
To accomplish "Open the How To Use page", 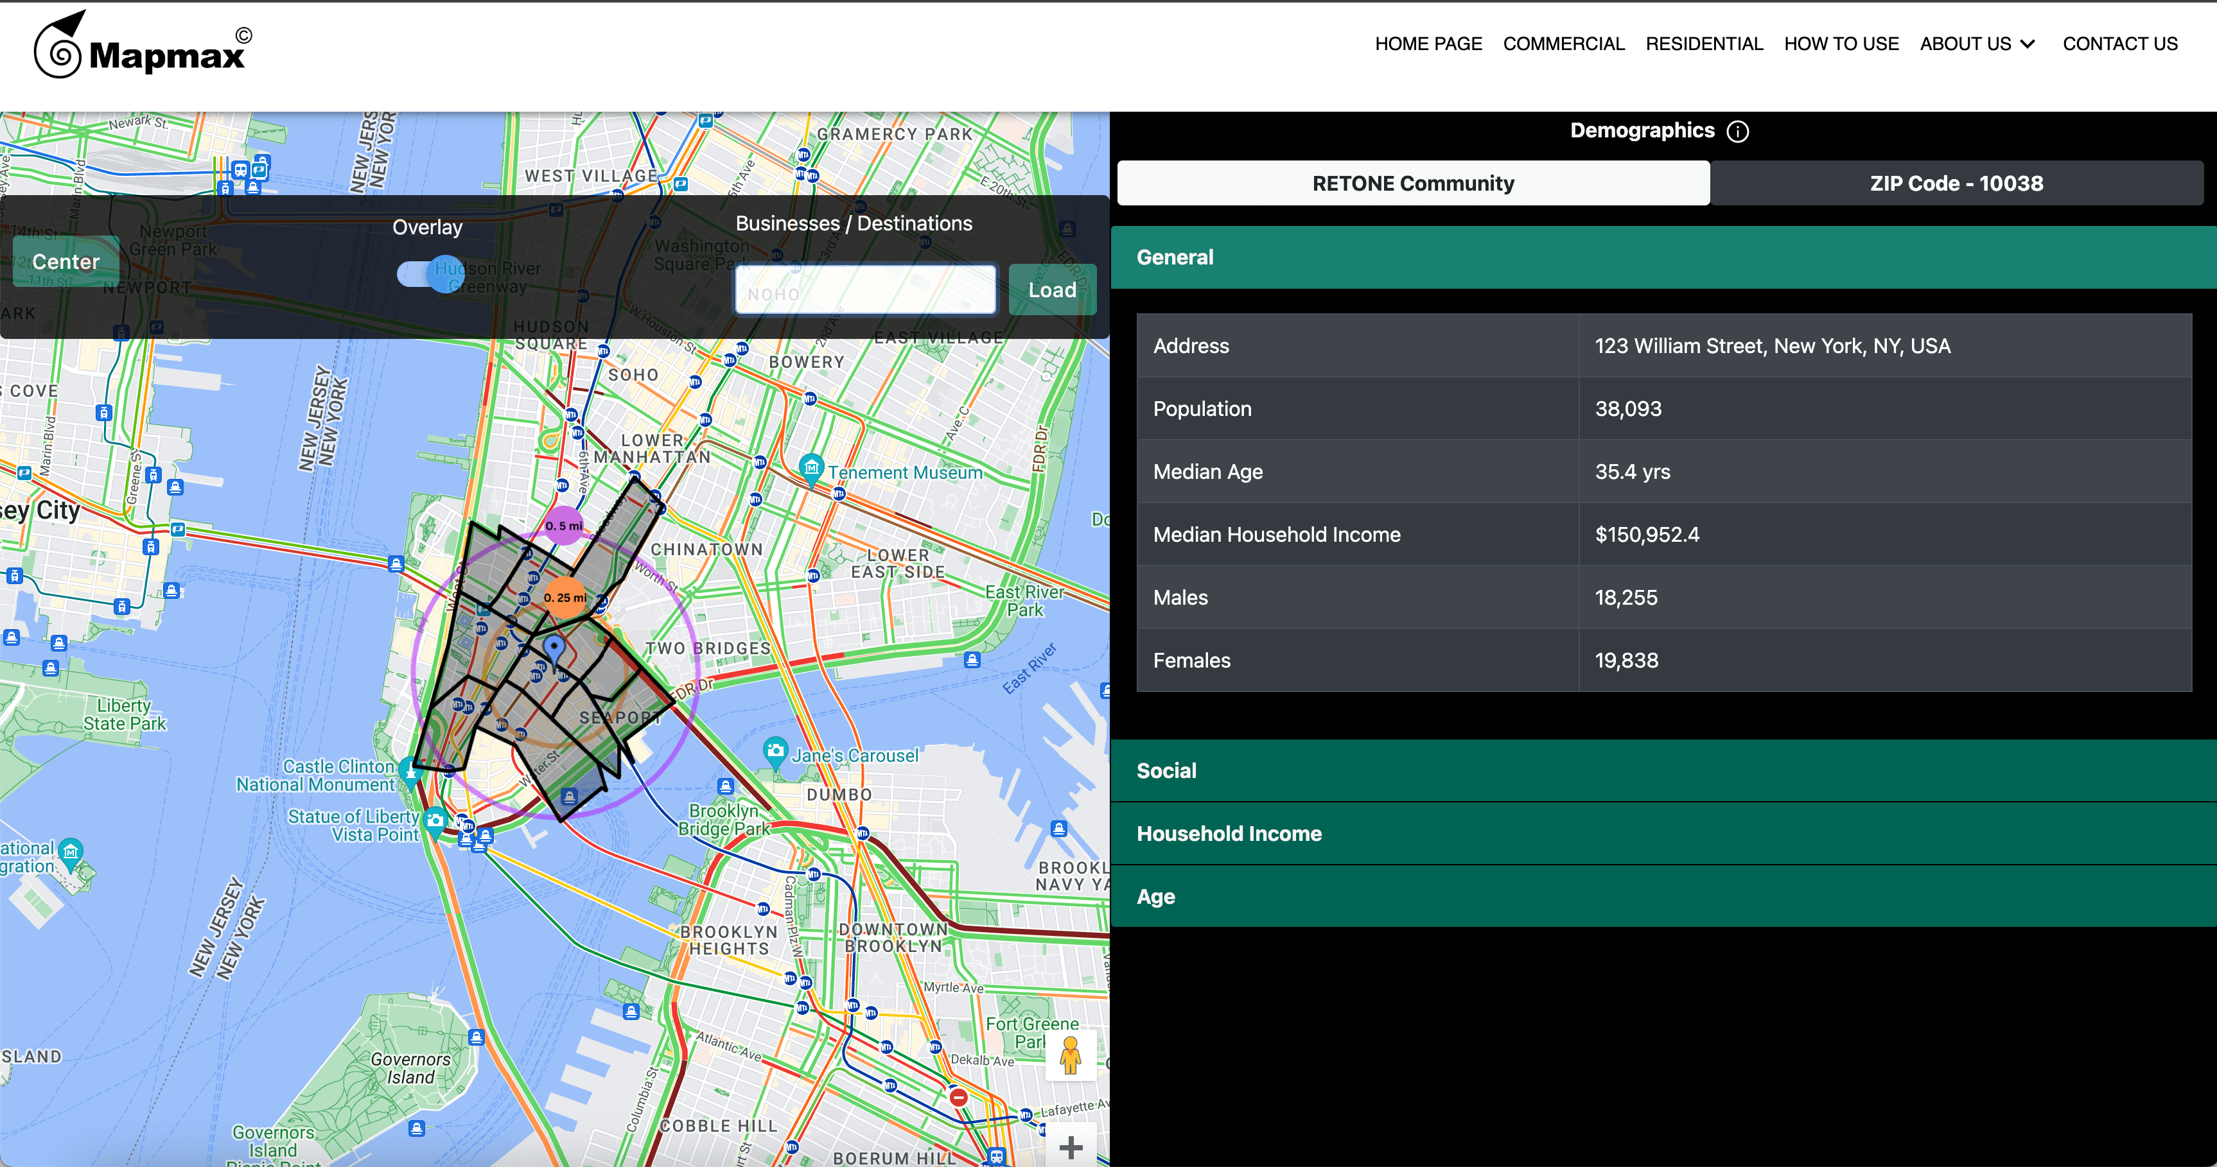I will coord(1841,44).
